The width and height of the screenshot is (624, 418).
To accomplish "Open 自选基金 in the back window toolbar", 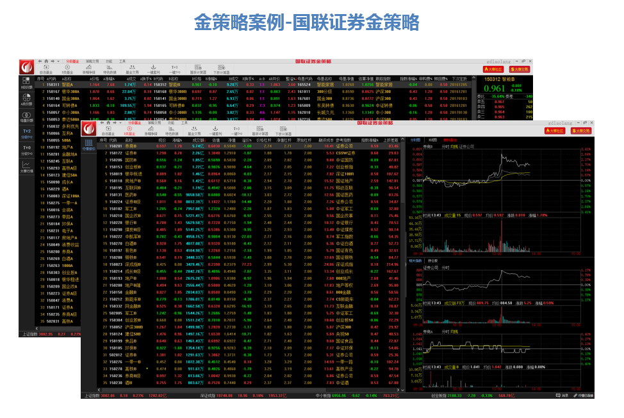I will click(x=46, y=69).
